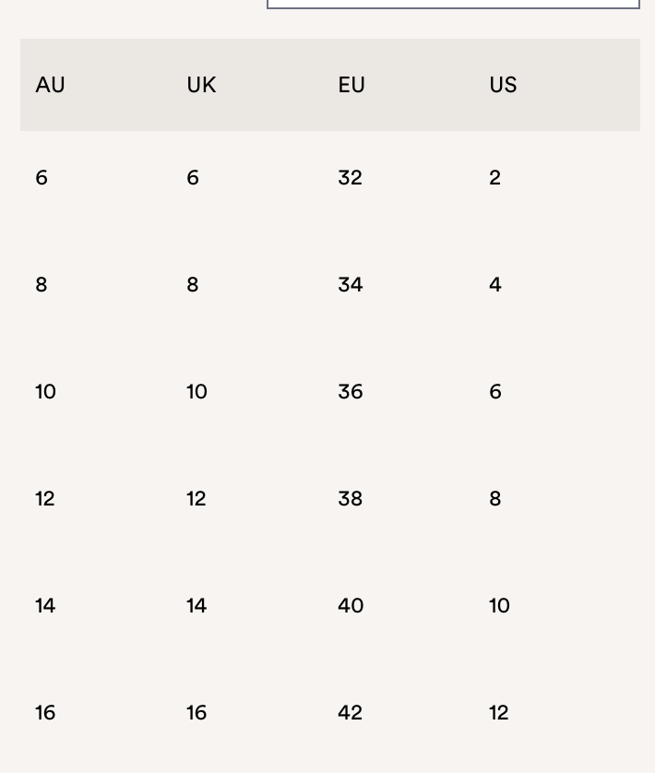The image size is (655, 773).
Task: Select size 16 in the UK column
Action: click(x=196, y=713)
